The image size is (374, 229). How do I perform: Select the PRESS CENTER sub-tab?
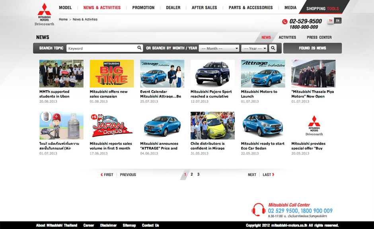pyautogui.click(x=319, y=37)
